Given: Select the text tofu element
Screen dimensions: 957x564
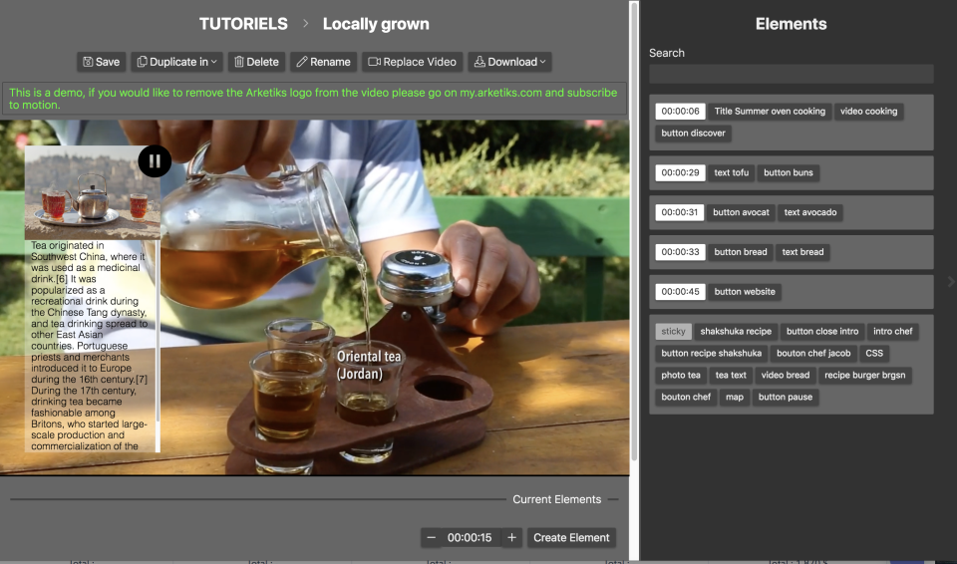Looking at the screenshot, I should coord(731,172).
